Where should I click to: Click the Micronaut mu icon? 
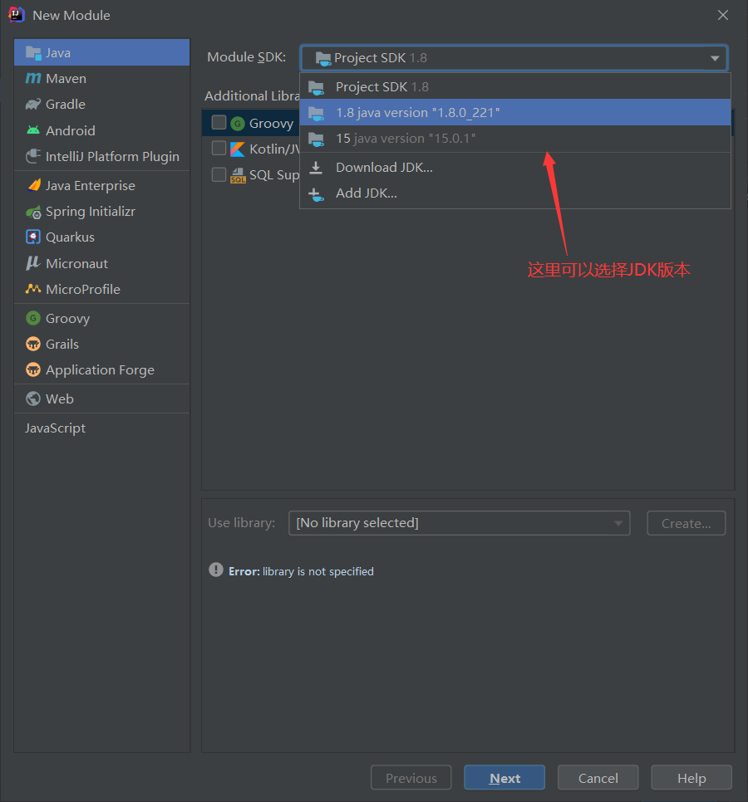(33, 263)
